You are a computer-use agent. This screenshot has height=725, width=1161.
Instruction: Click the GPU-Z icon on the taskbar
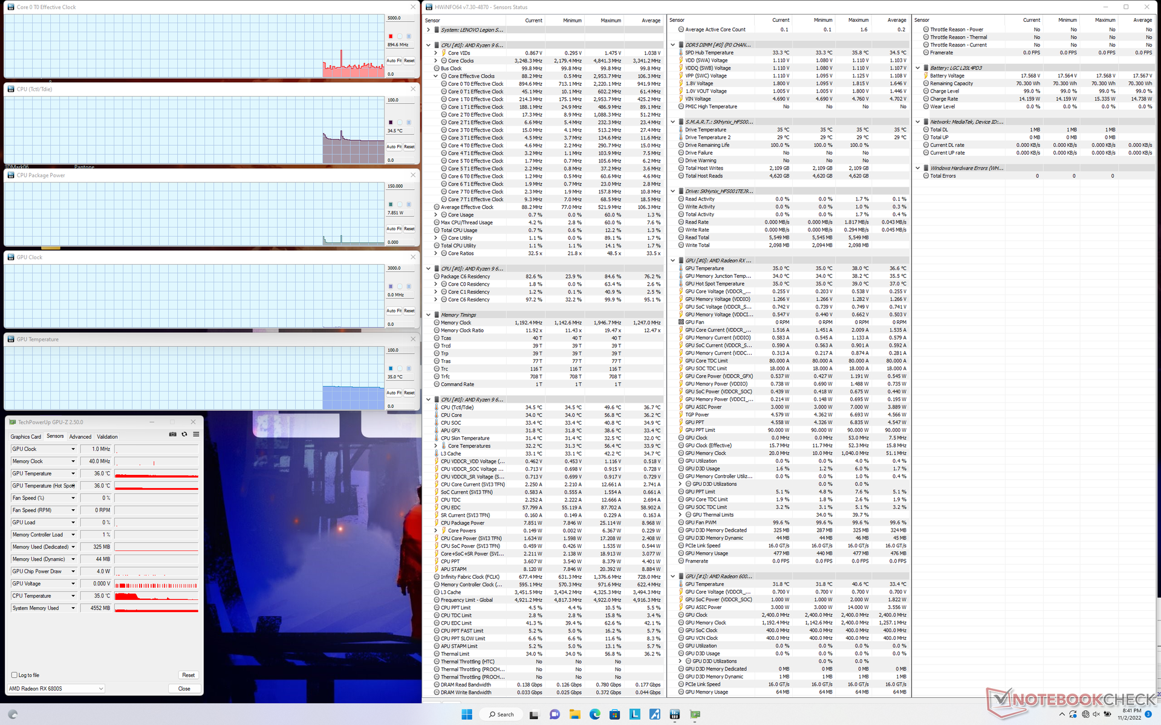695,714
